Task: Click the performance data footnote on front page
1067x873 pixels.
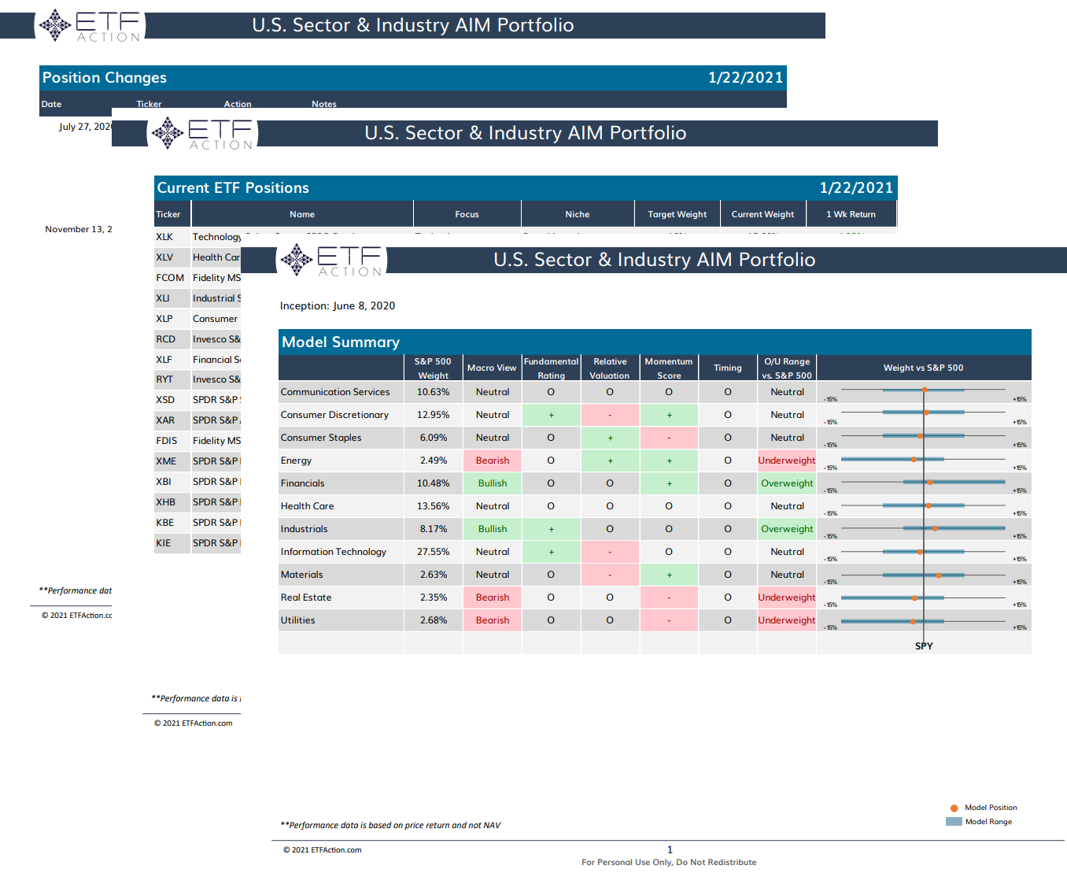Action: tap(390, 826)
